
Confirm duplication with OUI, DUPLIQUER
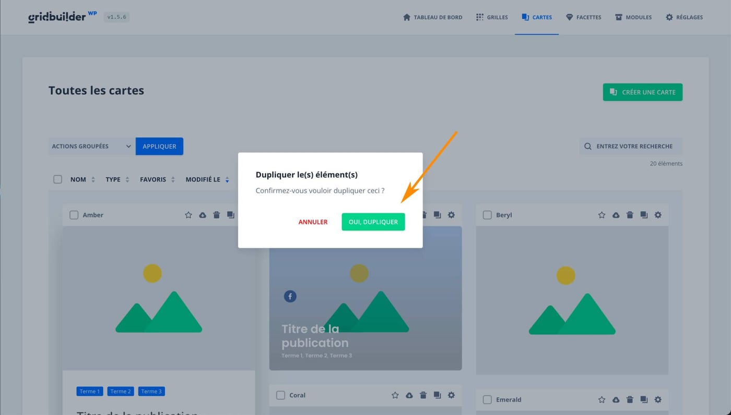(x=373, y=222)
